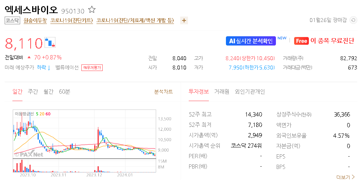Click the PBR(배) label
This screenshot has height=184, width=360.
(198, 167)
